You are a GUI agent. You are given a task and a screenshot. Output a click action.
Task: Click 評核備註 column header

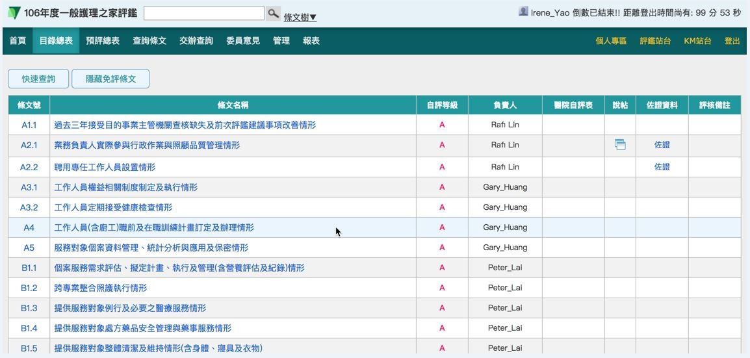[x=715, y=105]
